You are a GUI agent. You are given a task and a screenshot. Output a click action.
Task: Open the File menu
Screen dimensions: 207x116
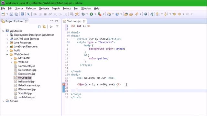(3, 8)
